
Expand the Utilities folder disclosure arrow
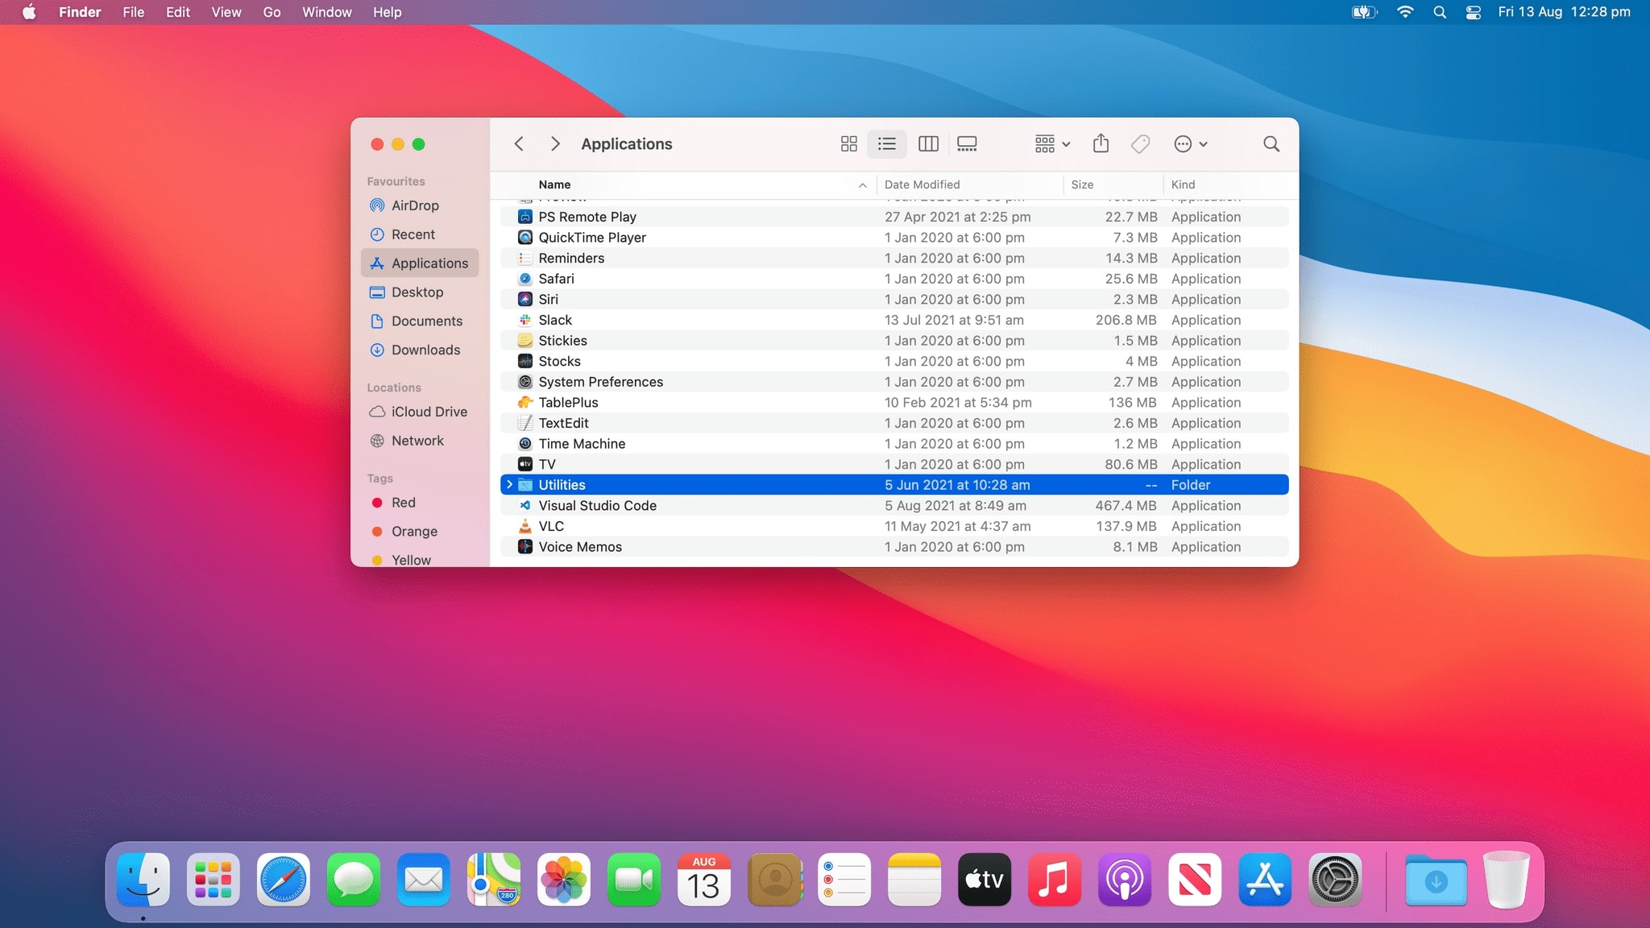point(509,485)
